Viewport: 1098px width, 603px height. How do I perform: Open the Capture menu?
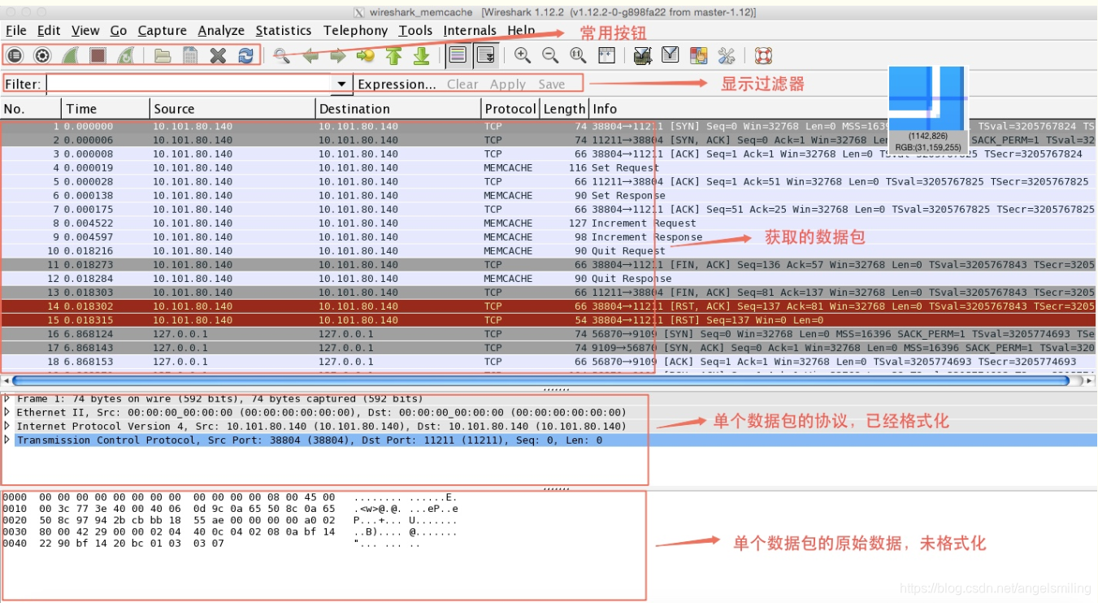[163, 31]
